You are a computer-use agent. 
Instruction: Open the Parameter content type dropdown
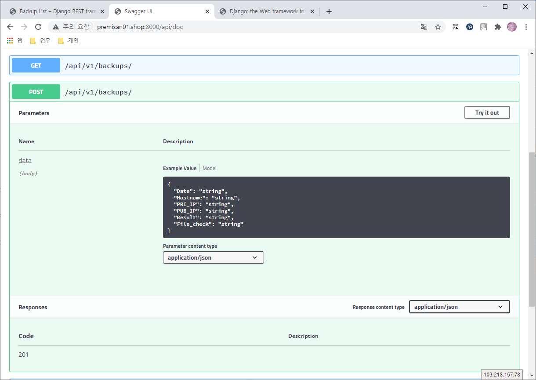pyautogui.click(x=214, y=257)
